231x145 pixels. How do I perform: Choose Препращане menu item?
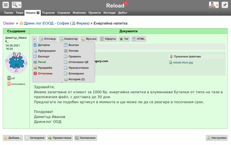(x=45, y=51)
